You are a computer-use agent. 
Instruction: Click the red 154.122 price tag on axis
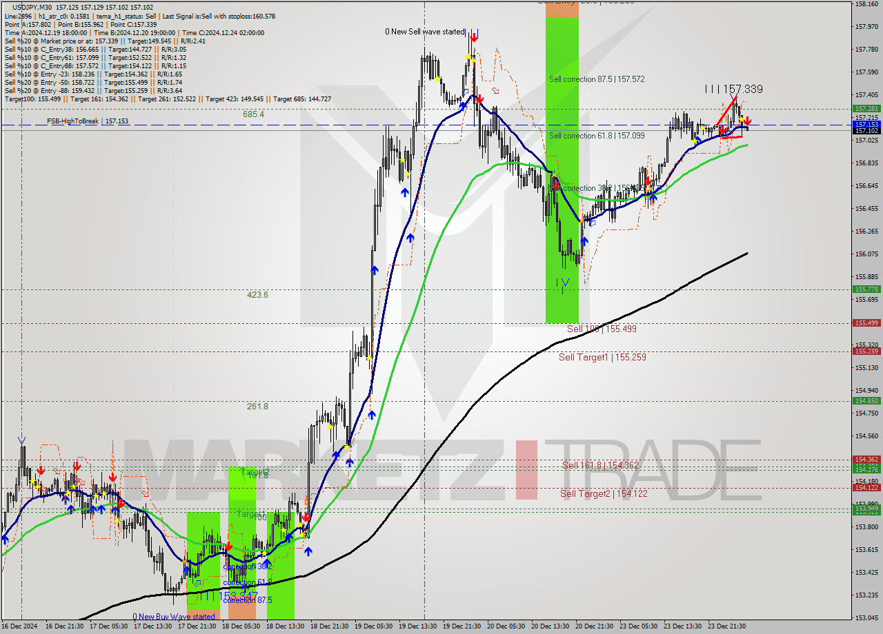pyautogui.click(x=866, y=488)
